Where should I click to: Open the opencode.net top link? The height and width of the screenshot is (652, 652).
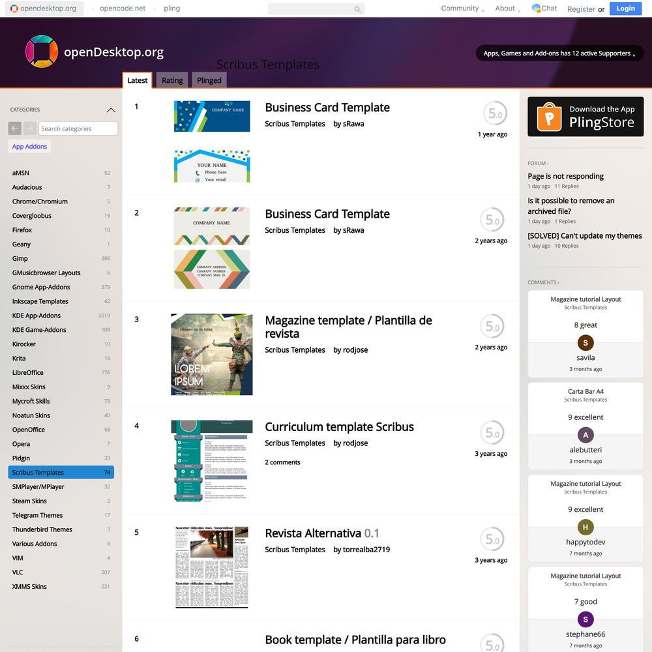pyautogui.click(x=123, y=8)
